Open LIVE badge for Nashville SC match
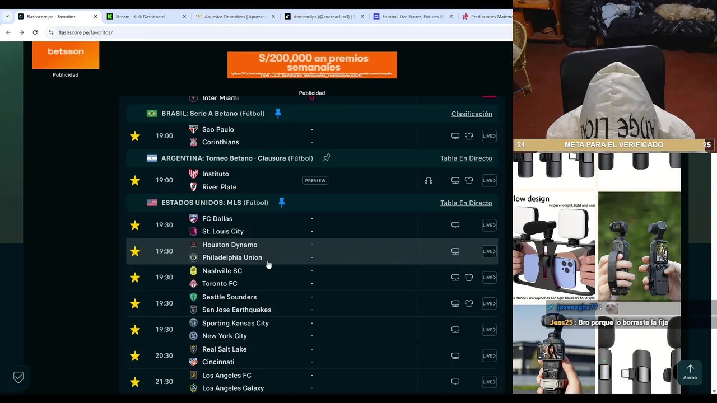 click(x=489, y=277)
